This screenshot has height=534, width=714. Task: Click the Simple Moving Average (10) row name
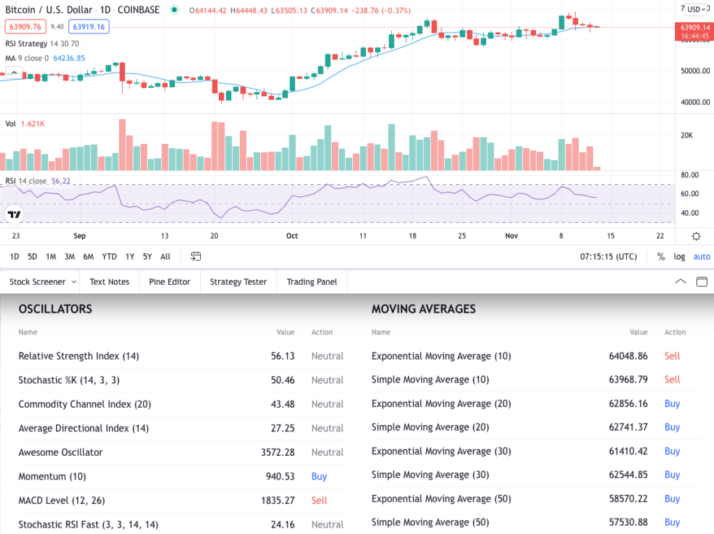(x=430, y=380)
